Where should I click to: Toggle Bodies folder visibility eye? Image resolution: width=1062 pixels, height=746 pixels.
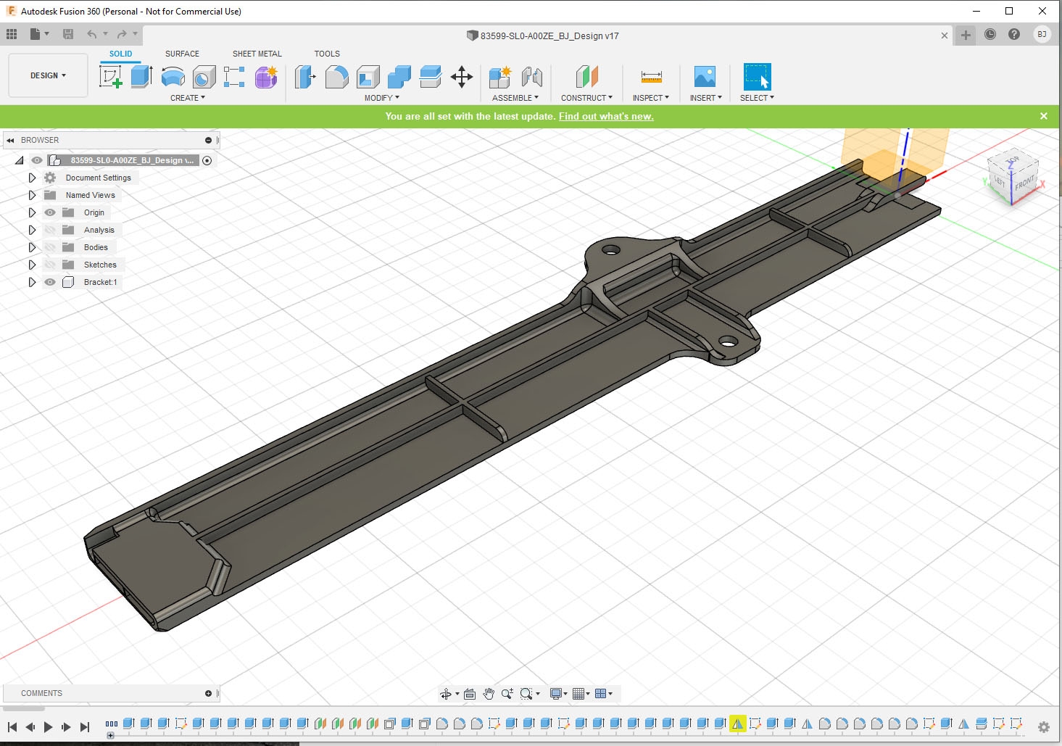tap(50, 247)
